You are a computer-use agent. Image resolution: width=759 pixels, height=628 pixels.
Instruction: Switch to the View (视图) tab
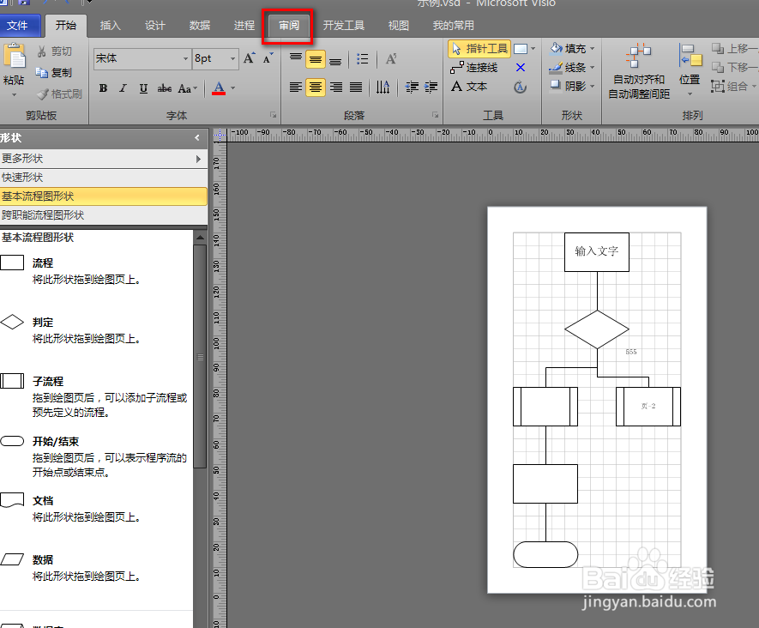pos(399,26)
